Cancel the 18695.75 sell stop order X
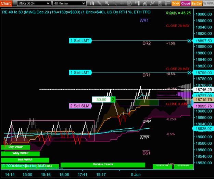Viewport: 214px width, 179px height. pyautogui.click(x=189, y=106)
